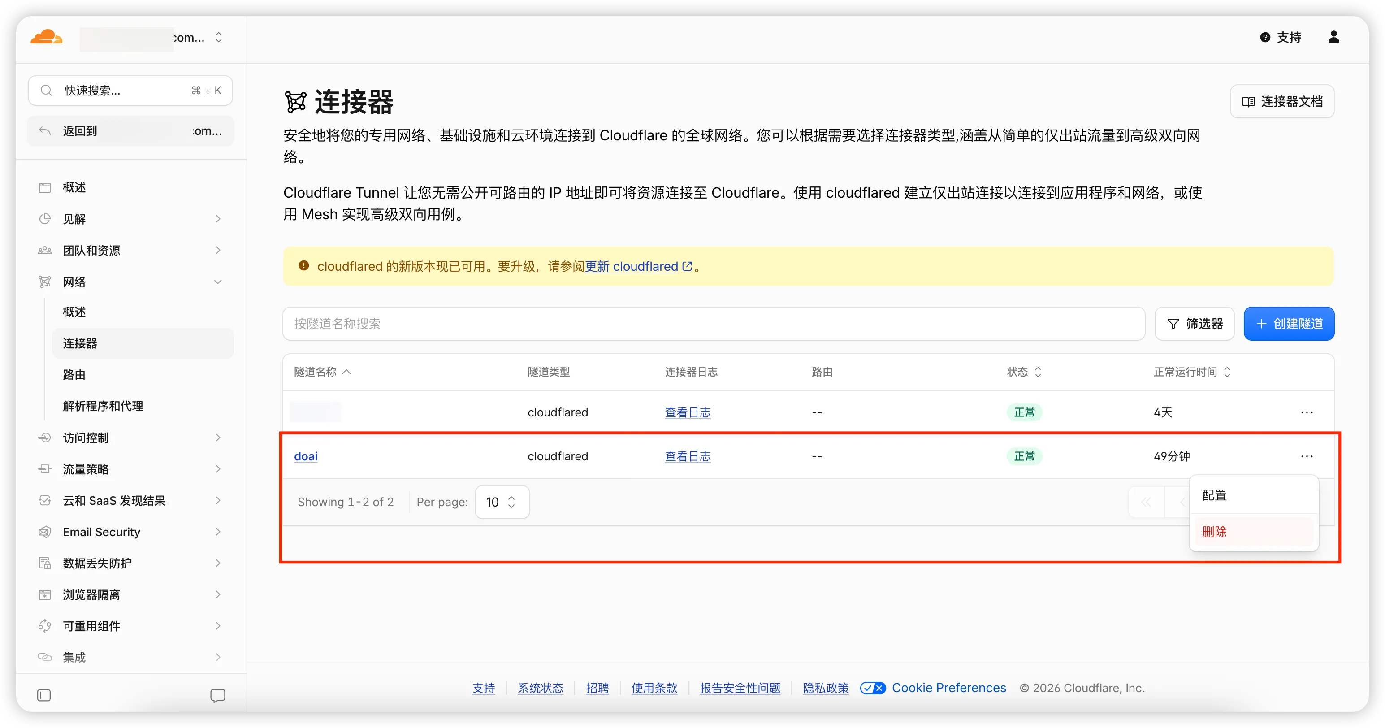Image resolution: width=1385 pixels, height=728 pixels.
Task: Open 概述 under the 网络 section
Action: (x=74, y=312)
